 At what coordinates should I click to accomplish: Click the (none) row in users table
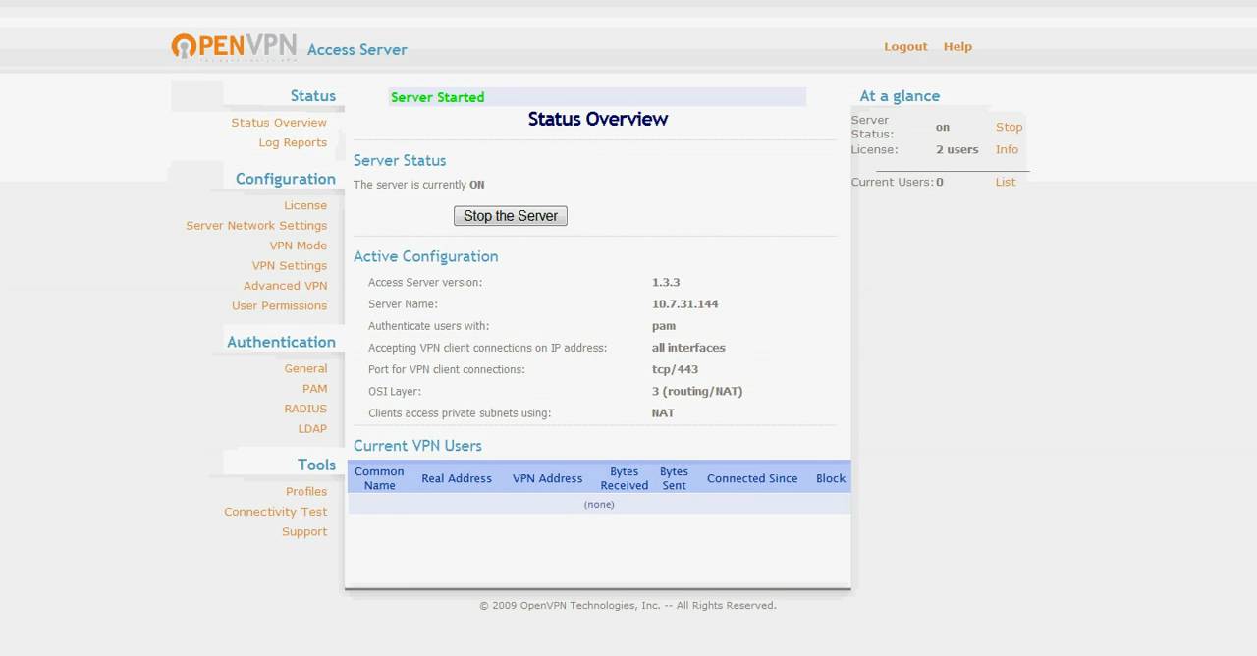pyautogui.click(x=599, y=504)
